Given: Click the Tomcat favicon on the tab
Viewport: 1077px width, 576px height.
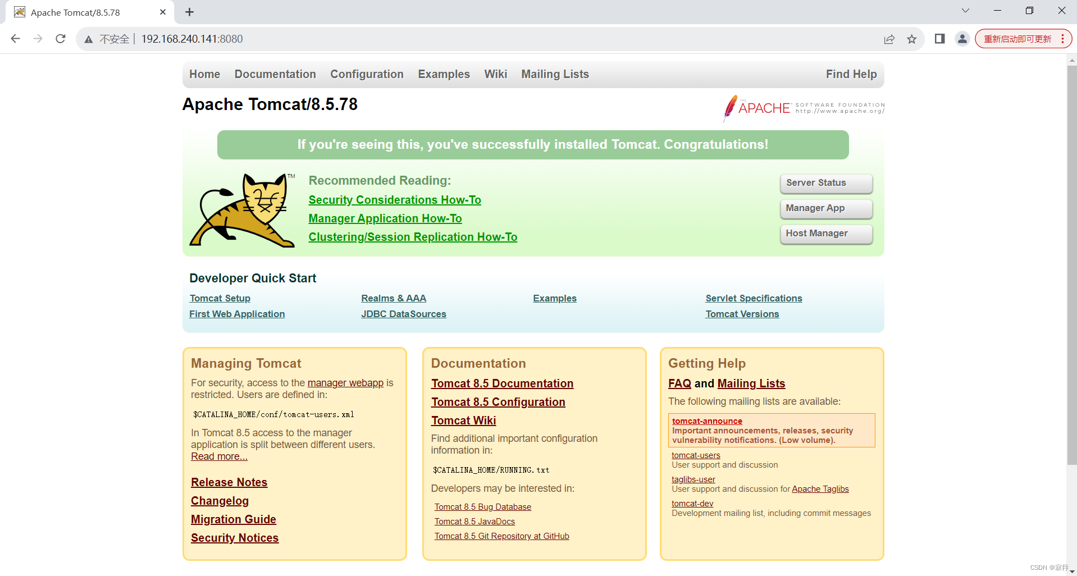Looking at the screenshot, I should [20, 12].
